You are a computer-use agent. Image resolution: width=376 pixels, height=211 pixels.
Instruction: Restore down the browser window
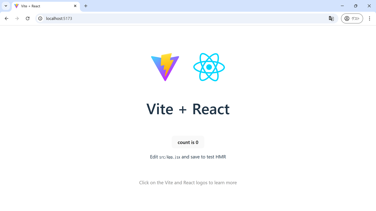point(356,6)
